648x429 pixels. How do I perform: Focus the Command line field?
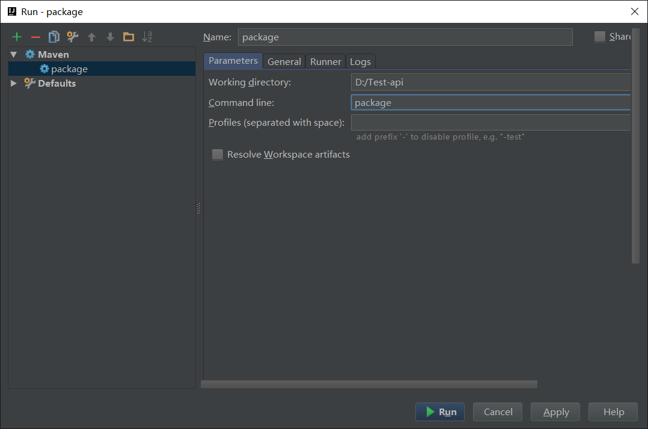tap(491, 102)
